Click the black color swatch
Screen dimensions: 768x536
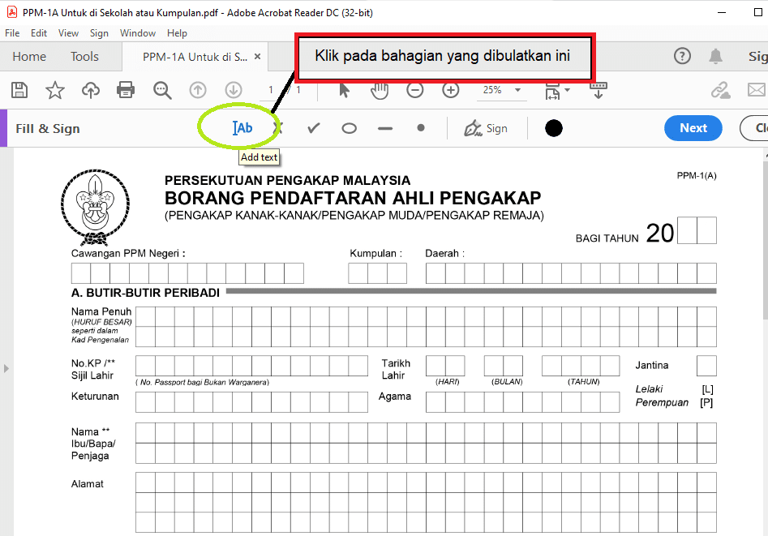(553, 128)
